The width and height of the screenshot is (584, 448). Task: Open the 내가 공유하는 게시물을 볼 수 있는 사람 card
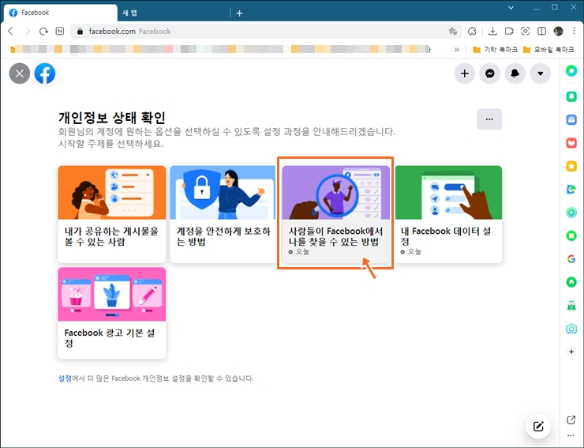pos(112,214)
